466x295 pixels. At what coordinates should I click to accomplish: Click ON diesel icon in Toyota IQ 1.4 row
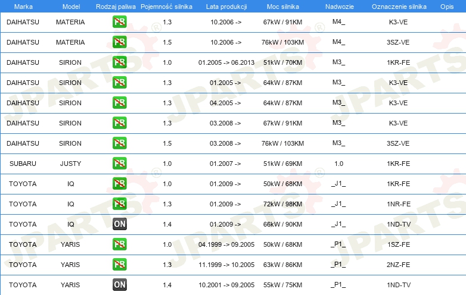(119, 224)
